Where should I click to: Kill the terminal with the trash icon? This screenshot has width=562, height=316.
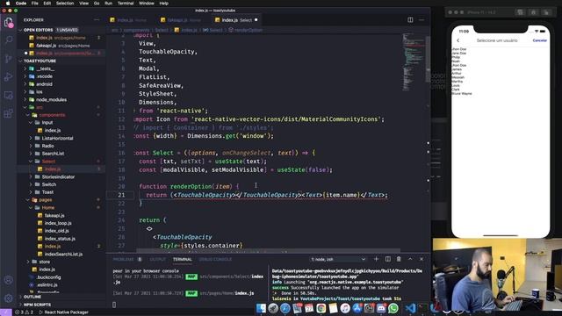click(x=399, y=259)
